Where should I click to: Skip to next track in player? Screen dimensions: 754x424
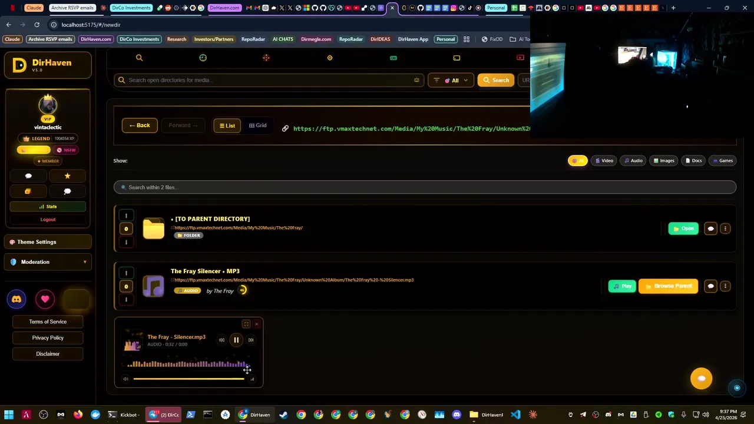click(251, 340)
